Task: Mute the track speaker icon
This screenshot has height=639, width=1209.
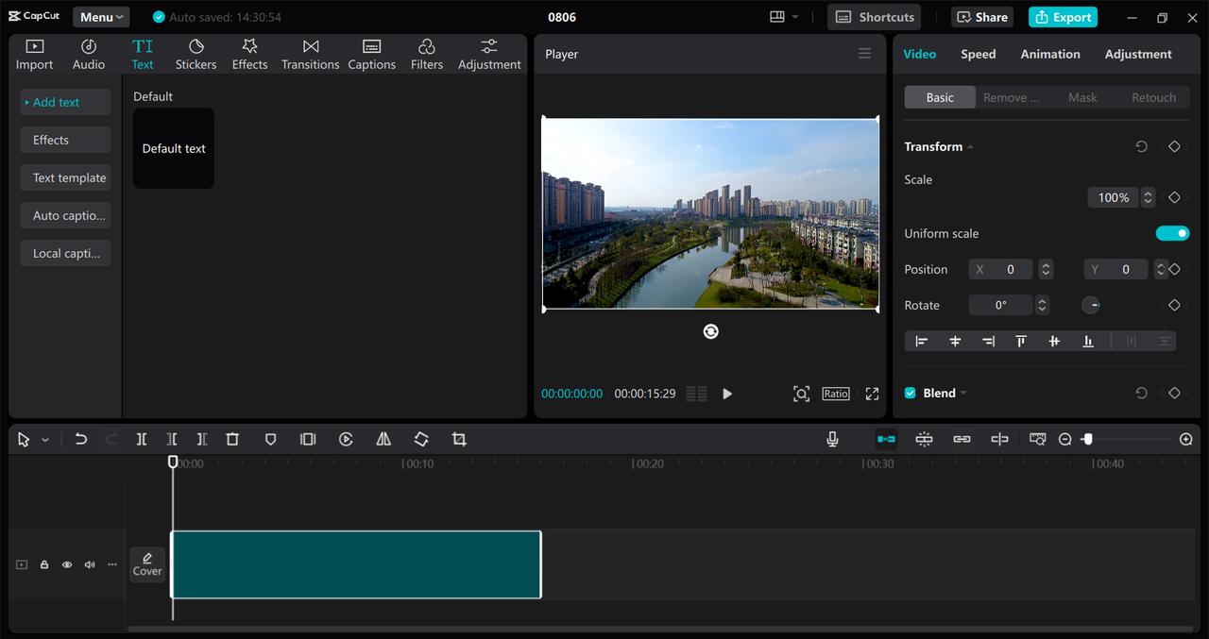Action: tap(90, 564)
